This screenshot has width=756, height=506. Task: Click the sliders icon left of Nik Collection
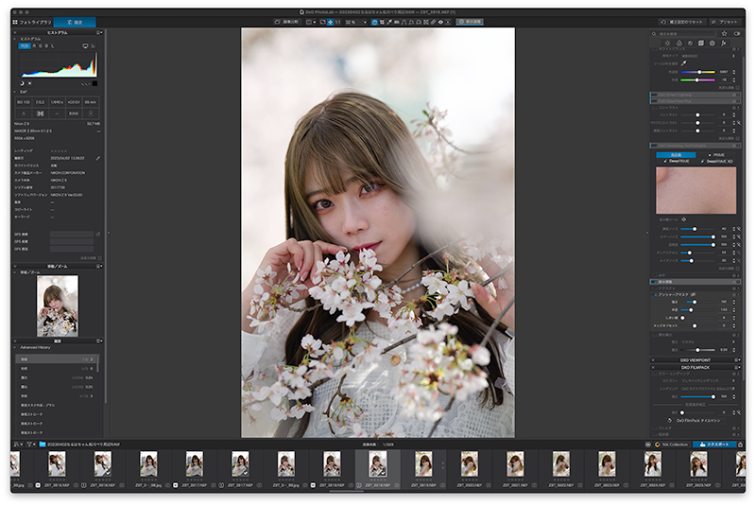point(648,445)
